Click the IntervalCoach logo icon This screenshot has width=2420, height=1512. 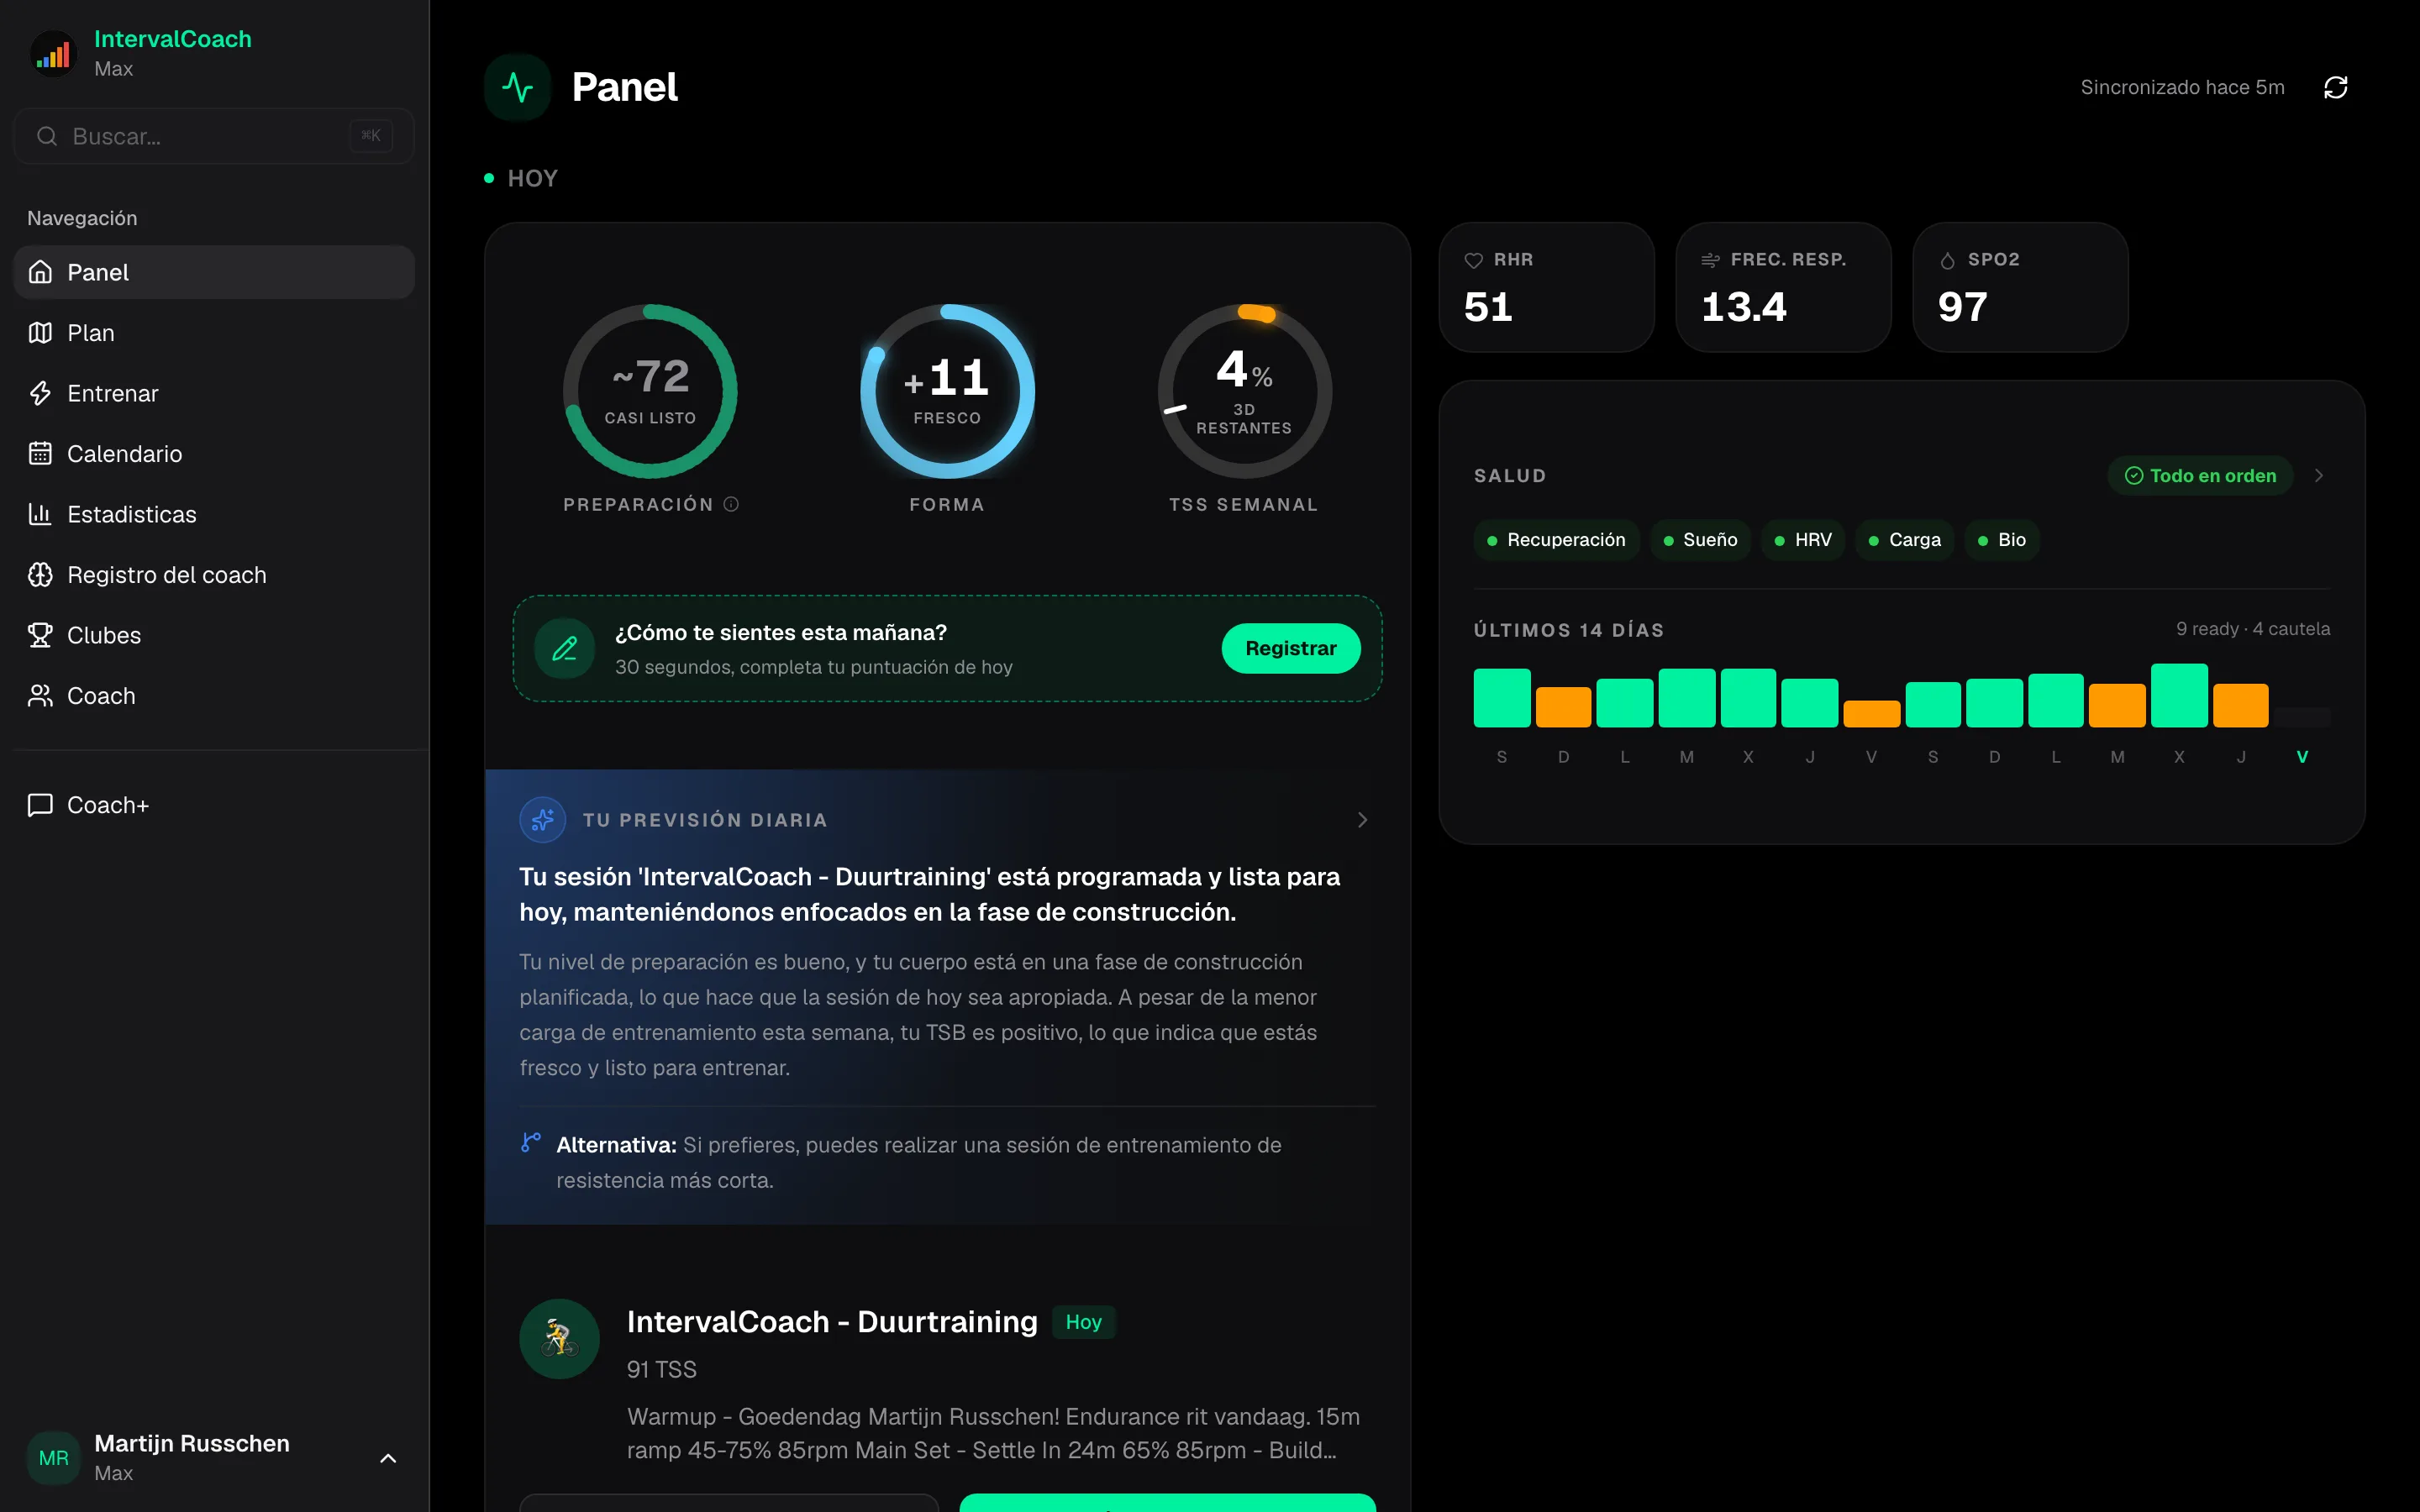53,54
